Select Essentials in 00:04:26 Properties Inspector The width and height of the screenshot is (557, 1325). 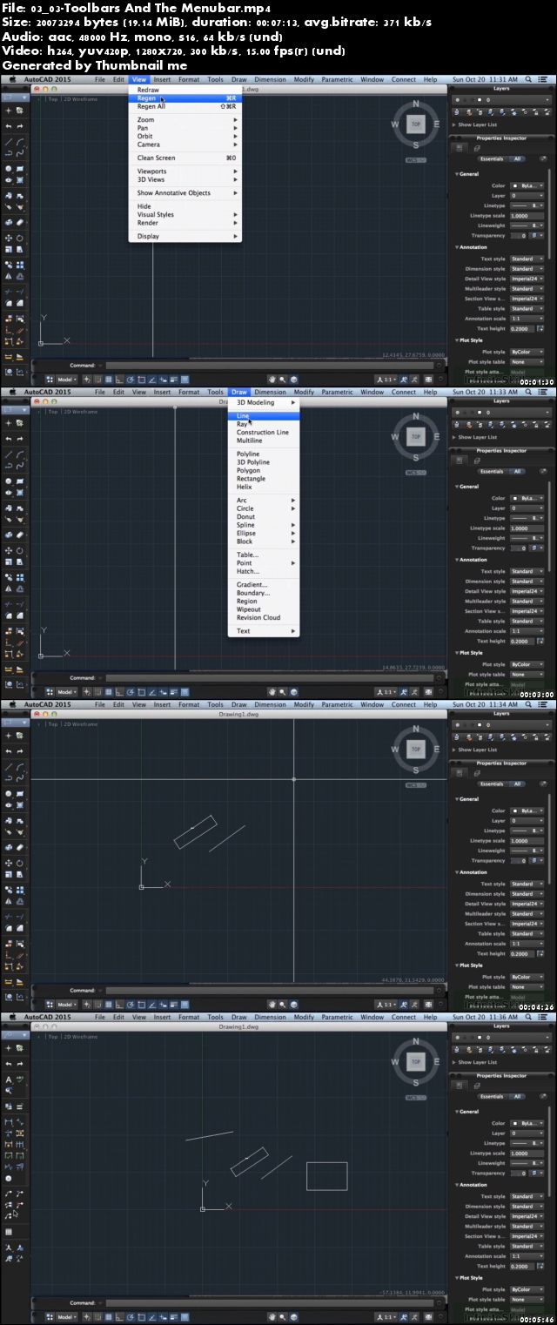(x=492, y=784)
